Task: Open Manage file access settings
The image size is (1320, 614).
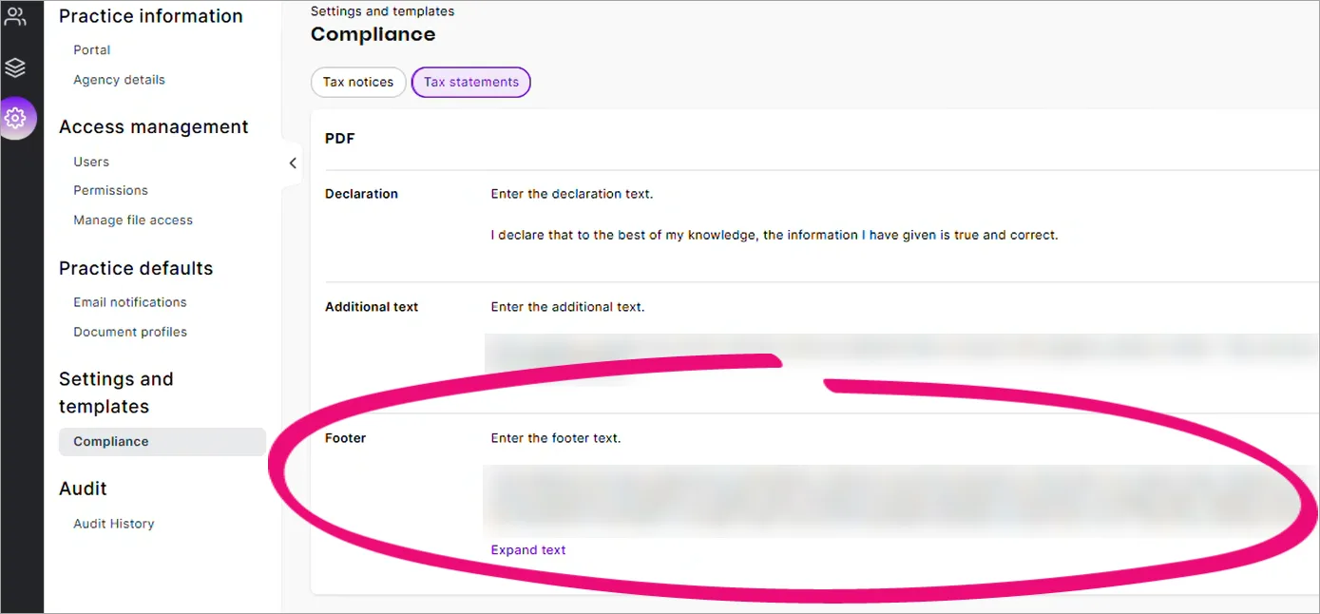Action: (132, 220)
